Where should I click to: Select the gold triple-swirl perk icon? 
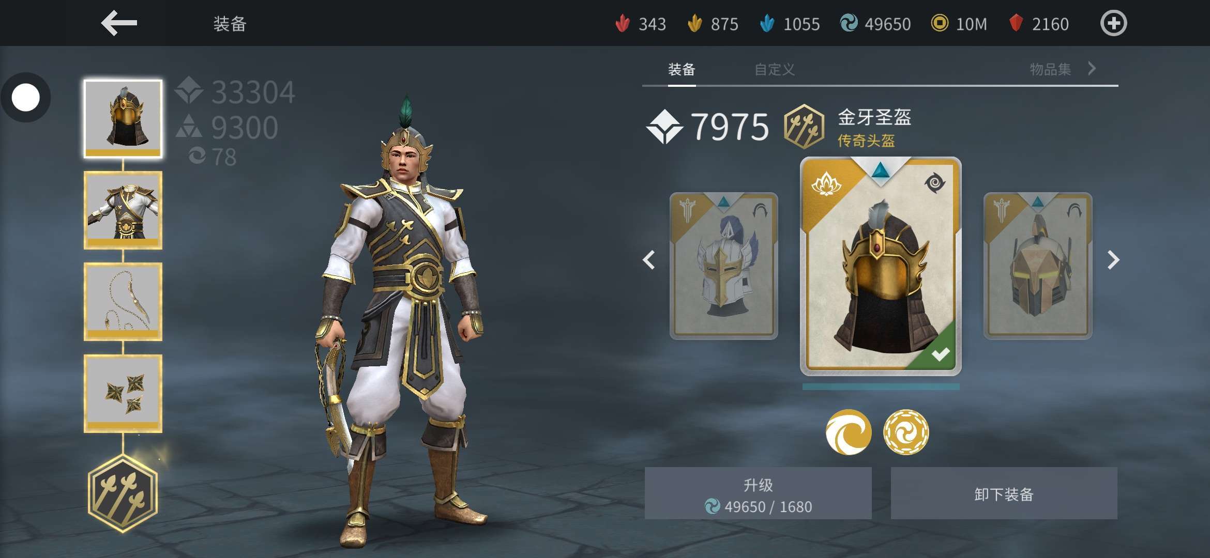coord(906,432)
